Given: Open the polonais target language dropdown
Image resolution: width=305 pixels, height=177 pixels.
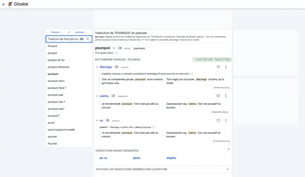Looking at the screenshot, I should tap(80, 32).
